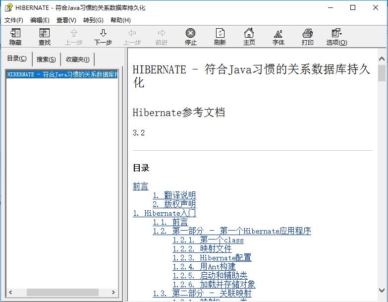Click the content pane vertical scrollbar thumb
This screenshot has height=302, width=388.
(x=382, y=73)
